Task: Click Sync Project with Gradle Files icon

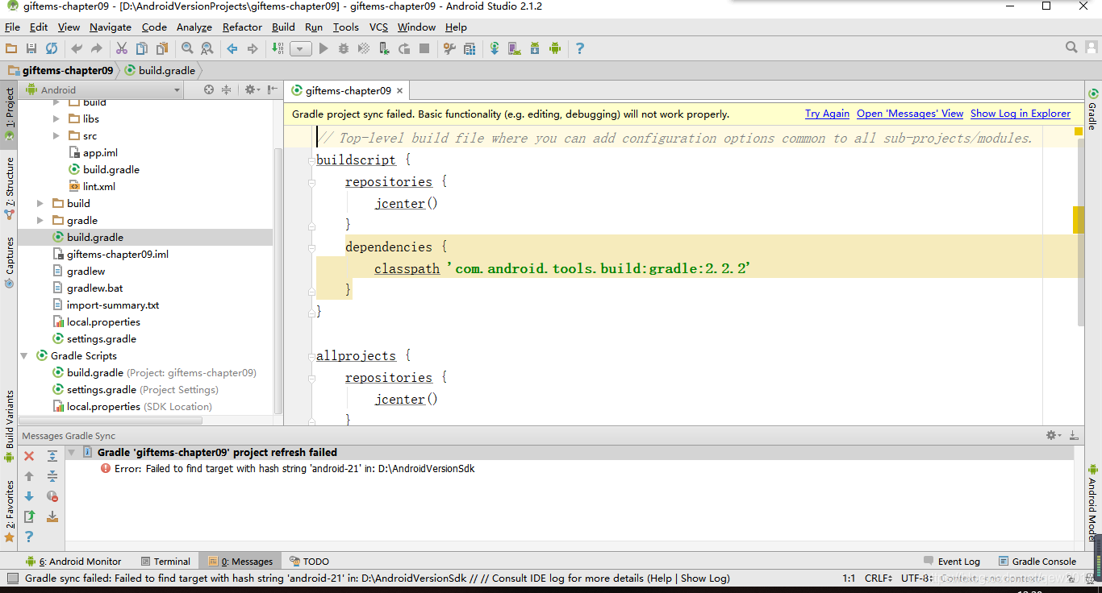Action: (x=495, y=48)
